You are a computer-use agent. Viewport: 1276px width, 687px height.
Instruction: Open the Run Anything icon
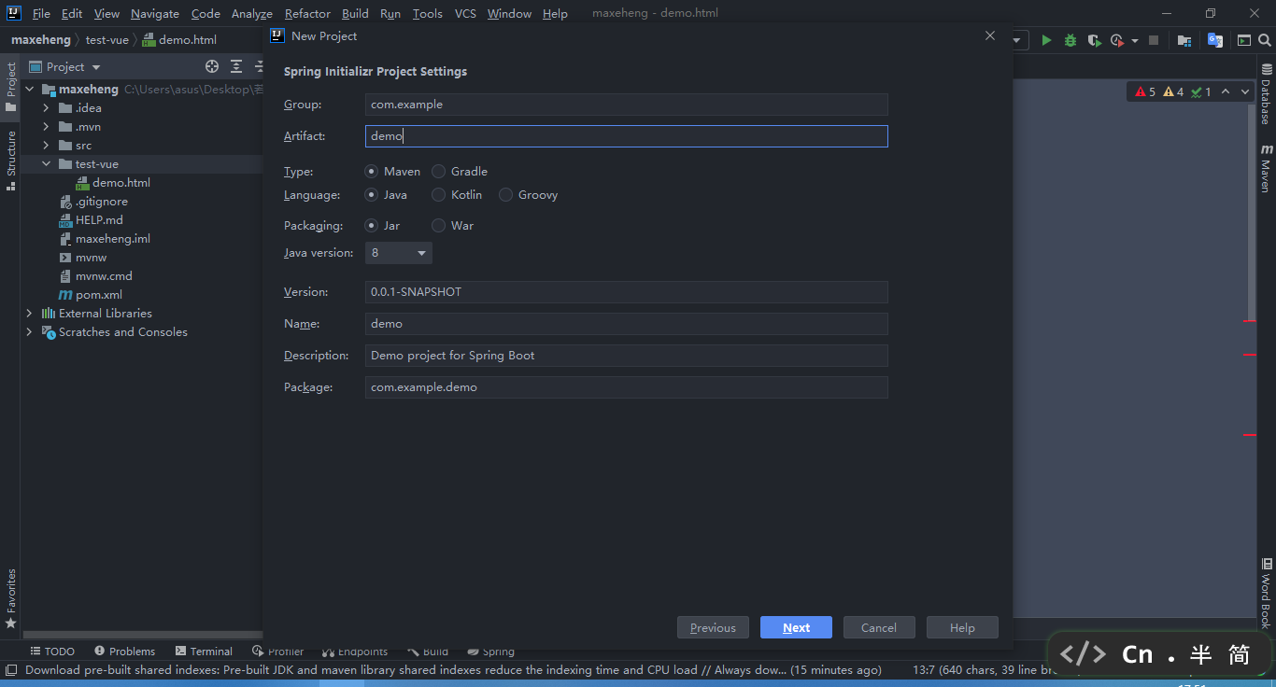[1244, 40]
